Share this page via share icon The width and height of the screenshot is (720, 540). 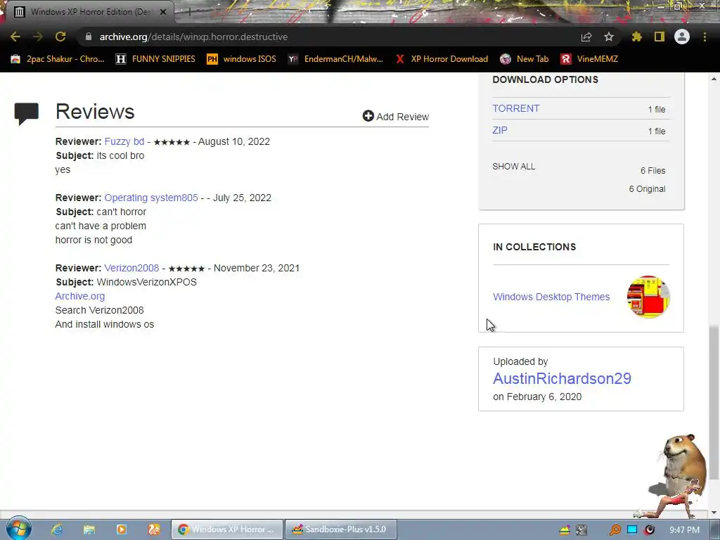(x=586, y=37)
